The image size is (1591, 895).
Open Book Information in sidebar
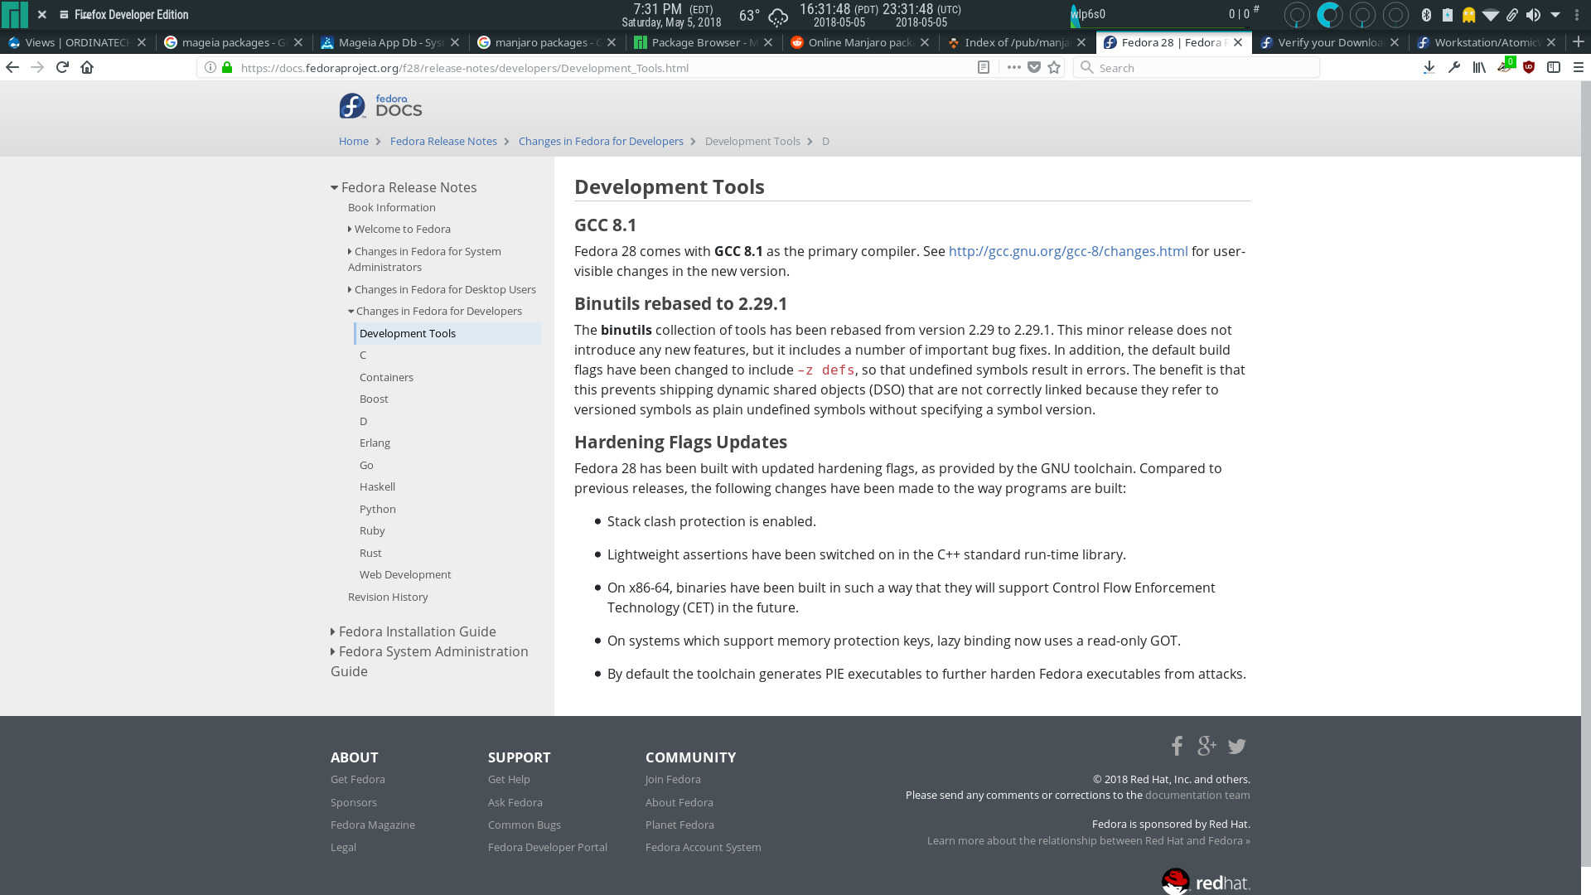pyautogui.click(x=391, y=207)
